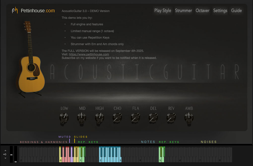Viewport: 253px width, 166px height.
Task: Switch to the Strummer tab
Action: tap(183, 11)
